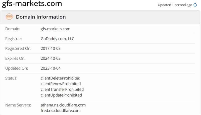Click the GoDaddy.com, LLC registrar value
The height and width of the screenshot is (115, 201).
[x=58, y=39]
